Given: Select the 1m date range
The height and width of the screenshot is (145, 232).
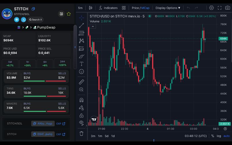Looking at the screenshot, I should pyautogui.click(x=100, y=136).
